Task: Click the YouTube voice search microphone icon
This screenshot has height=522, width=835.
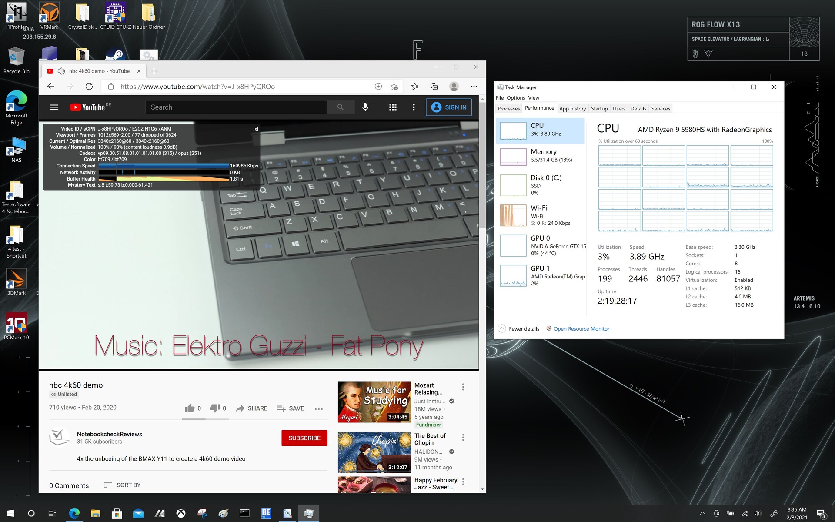Action: [365, 107]
